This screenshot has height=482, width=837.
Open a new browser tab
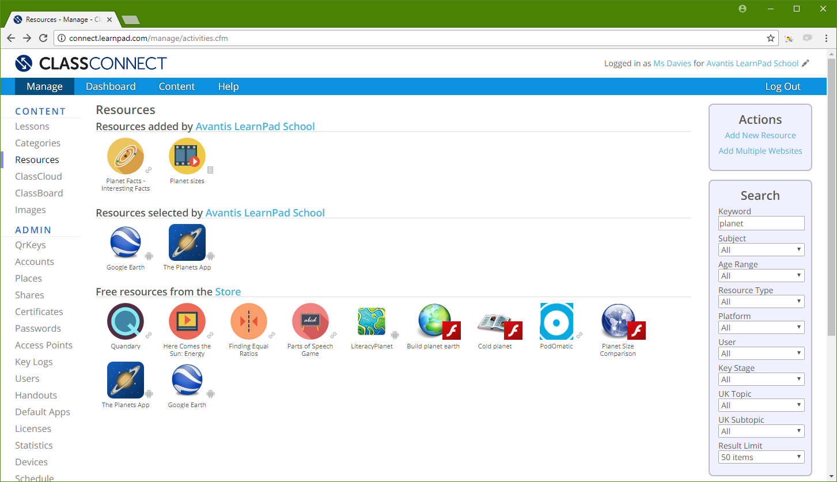point(131,20)
